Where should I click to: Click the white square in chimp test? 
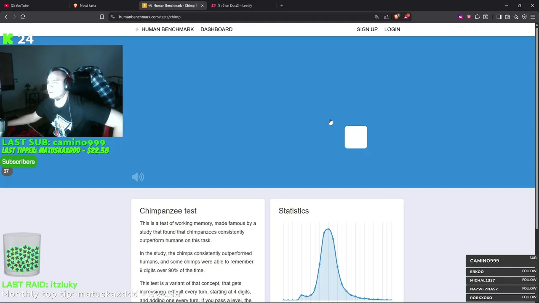[356, 137]
